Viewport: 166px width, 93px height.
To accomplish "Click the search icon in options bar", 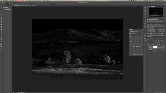I will click(160, 4).
